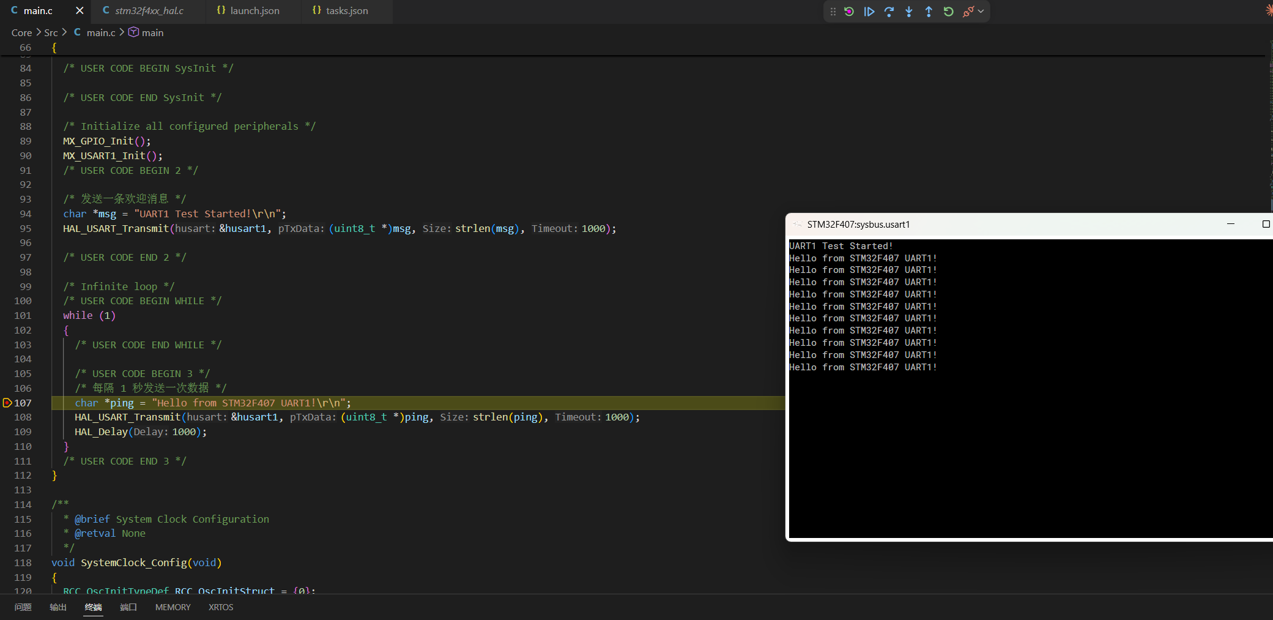Click the main.c breadcrumb segment
Screen dimensions: 1273x620
pyautogui.click(x=100, y=32)
